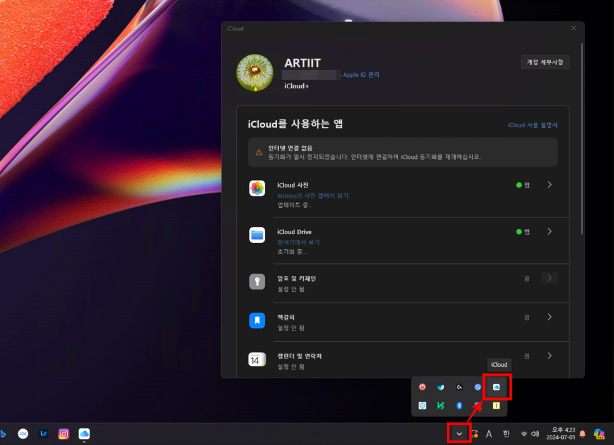614x445 pixels.
Task: Expand the iCloud 사진 row chevron
Action: coord(549,184)
